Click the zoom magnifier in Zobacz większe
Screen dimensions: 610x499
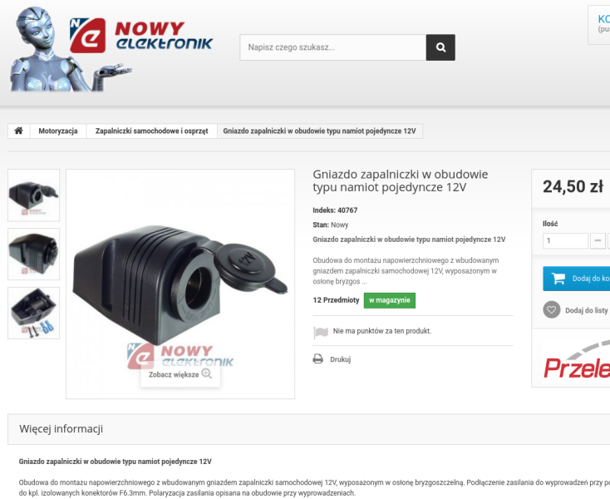tap(207, 373)
